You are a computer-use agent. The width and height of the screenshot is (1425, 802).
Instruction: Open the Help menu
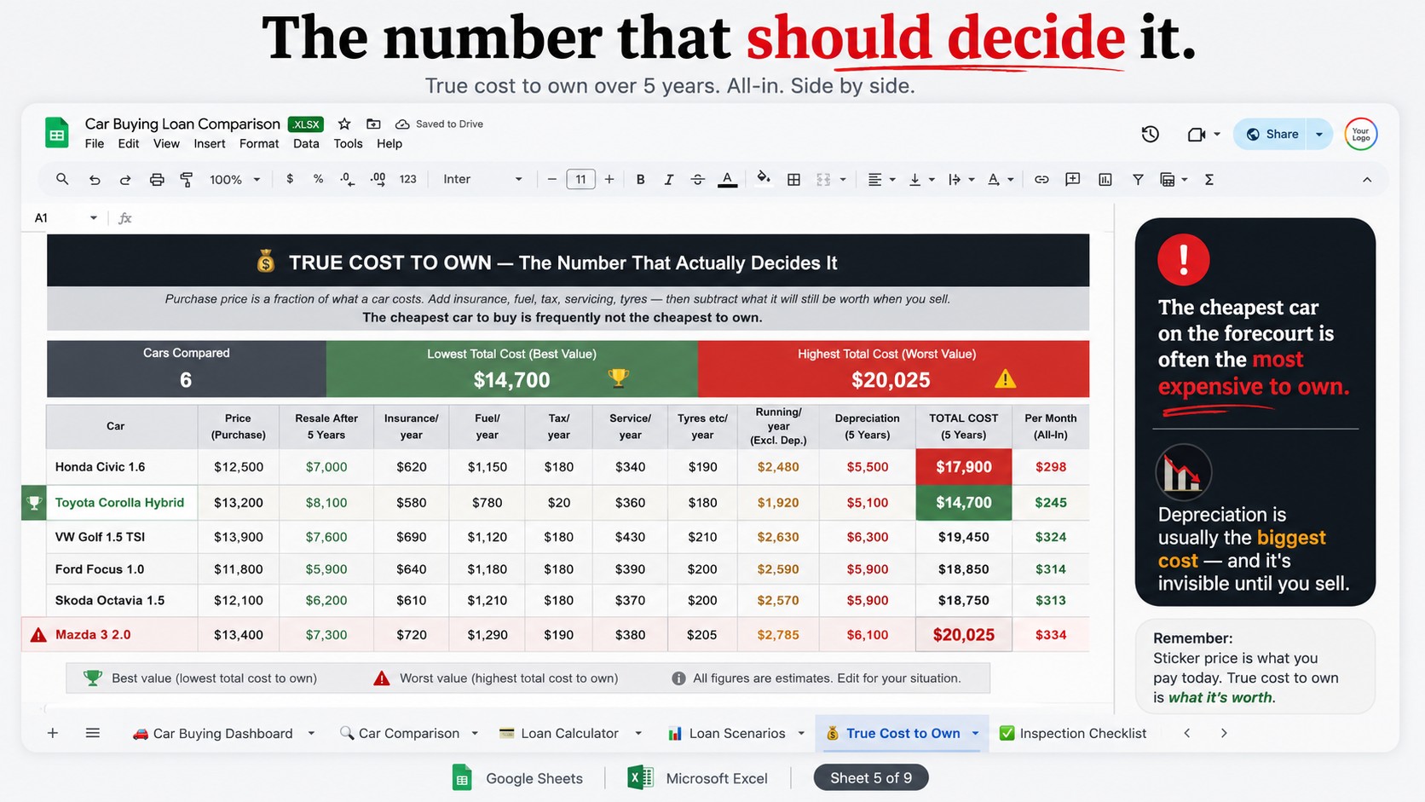click(x=389, y=144)
